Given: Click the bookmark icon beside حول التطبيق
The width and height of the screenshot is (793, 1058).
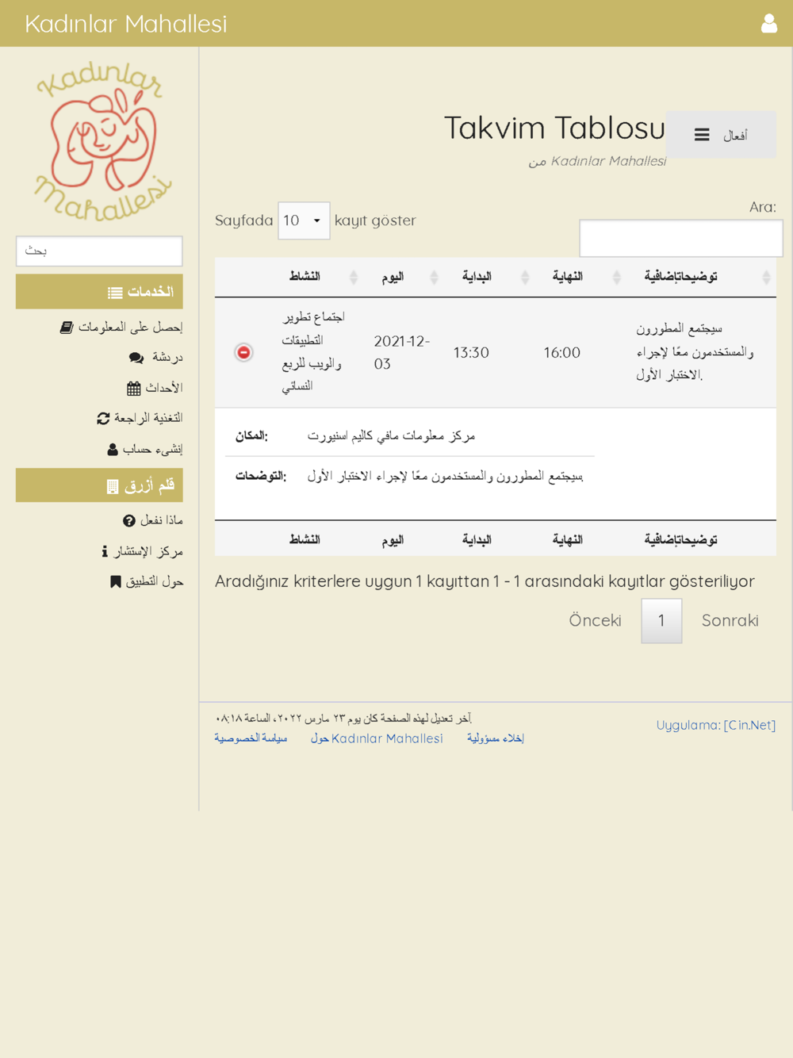Looking at the screenshot, I should (115, 582).
